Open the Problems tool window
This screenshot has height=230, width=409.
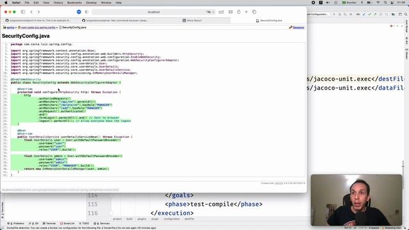[16, 224]
